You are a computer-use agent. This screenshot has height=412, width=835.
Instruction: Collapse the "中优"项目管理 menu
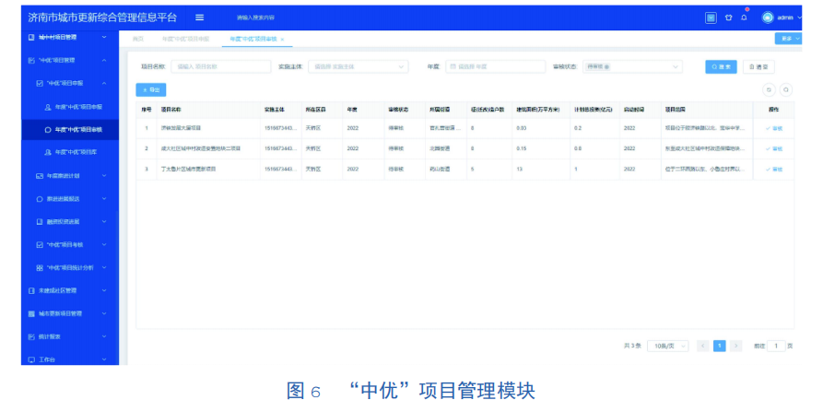click(x=104, y=61)
